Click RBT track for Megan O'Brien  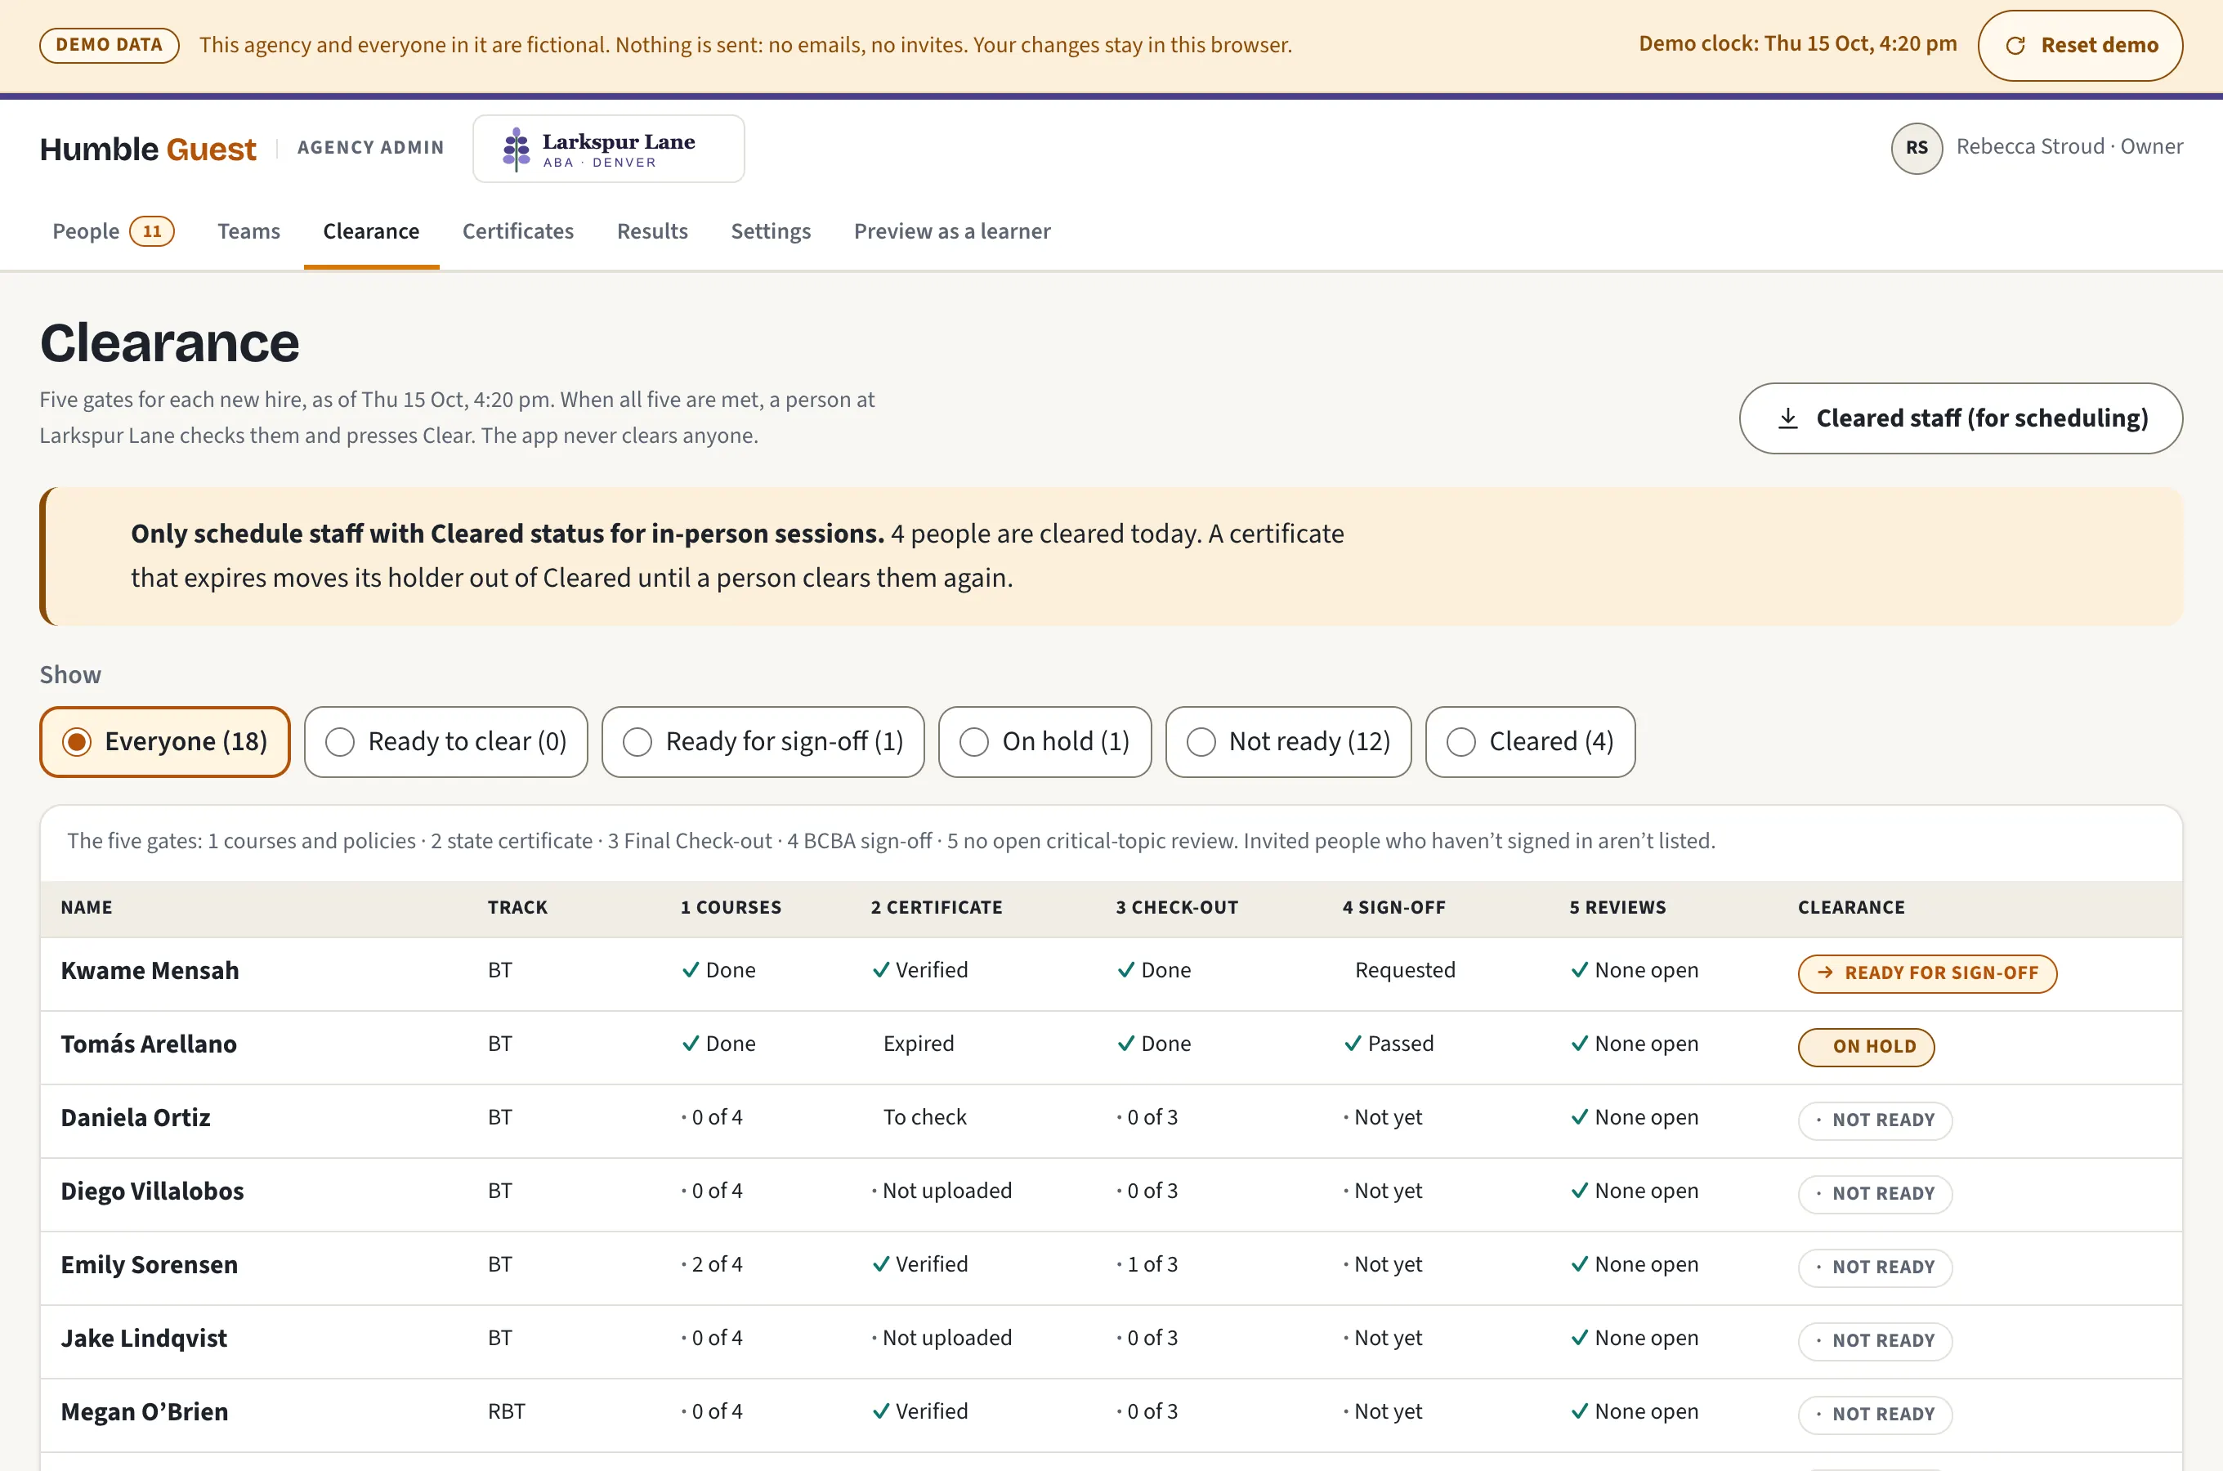(x=507, y=1412)
